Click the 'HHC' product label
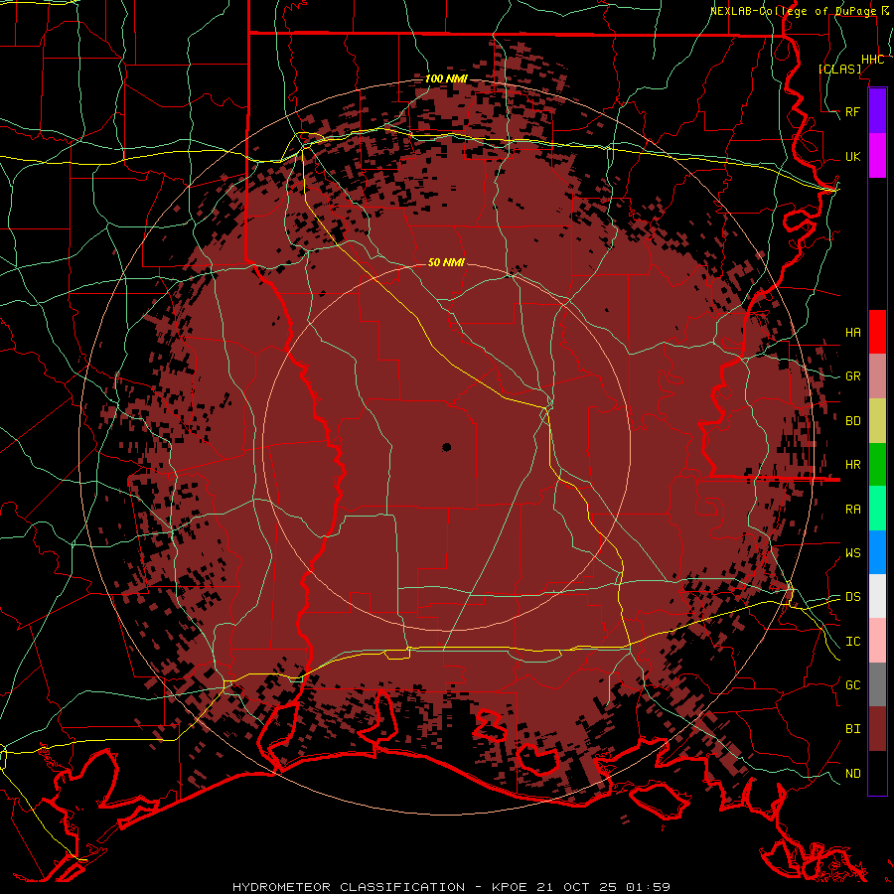Screen dimensions: 894x894 [x=873, y=60]
